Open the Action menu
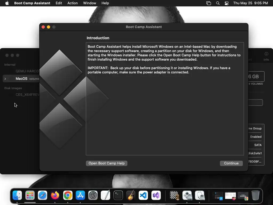This screenshot has width=273, height=205. tap(73, 3)
